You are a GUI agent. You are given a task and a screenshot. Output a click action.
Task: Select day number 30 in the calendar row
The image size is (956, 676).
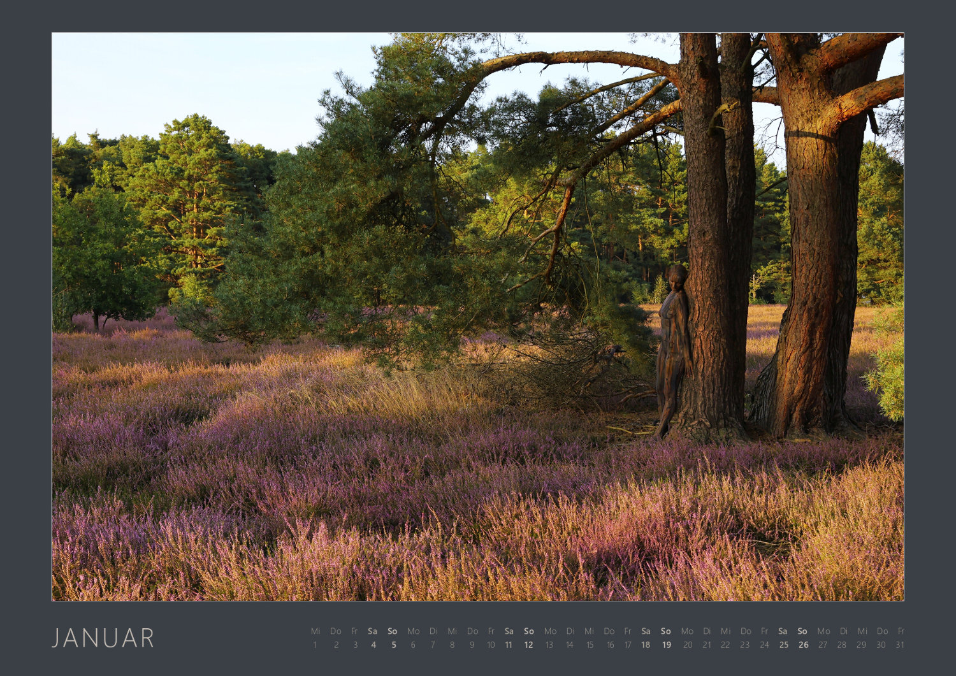click(x=881, y=645)
